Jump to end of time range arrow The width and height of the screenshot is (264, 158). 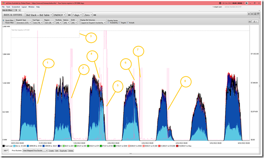(x=94, y=15)
